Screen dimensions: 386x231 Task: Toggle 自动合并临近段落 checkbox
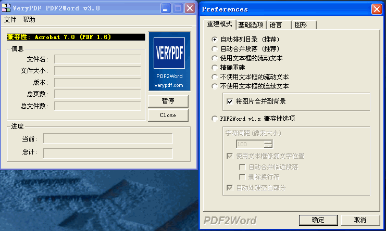click(242, 167)
